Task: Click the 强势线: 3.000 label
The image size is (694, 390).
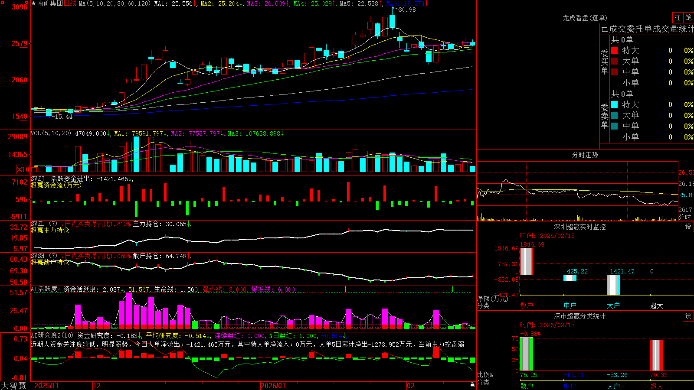Action: (x=225, y=289)
